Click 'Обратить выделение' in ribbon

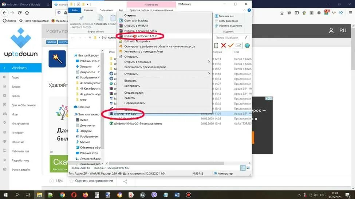pyautogui.click(x=228, y=25)
